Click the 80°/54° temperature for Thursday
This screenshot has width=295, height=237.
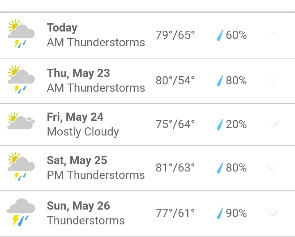(175, 81)
